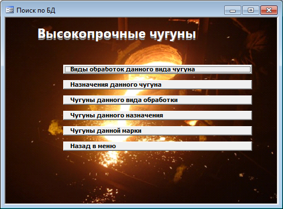Viewport: 283px width, 209px height.
Task: Minimize the "Поиск по БД" window
Action: pos(232,10)
